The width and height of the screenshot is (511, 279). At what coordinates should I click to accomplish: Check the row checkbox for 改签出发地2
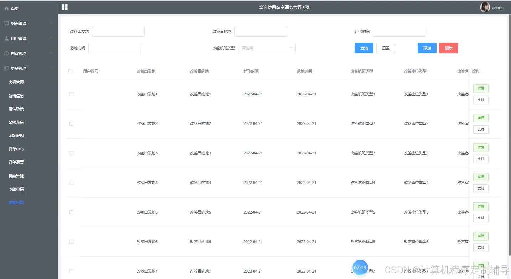tap(71, 123)
